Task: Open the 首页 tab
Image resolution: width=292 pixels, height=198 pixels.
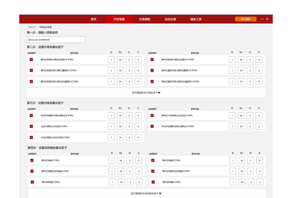Action: point(94,19)
